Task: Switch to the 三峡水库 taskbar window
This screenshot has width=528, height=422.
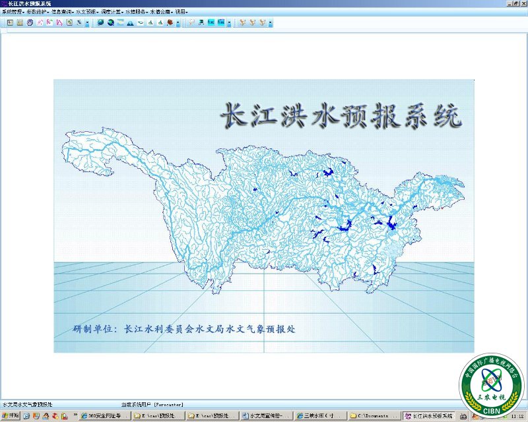Action: pos(319,416)
